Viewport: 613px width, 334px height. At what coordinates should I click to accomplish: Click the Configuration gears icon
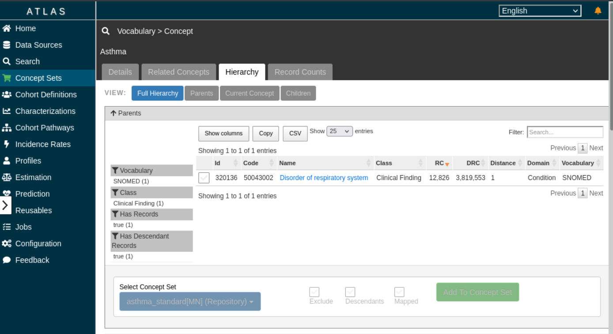click(x=7, y=244)
